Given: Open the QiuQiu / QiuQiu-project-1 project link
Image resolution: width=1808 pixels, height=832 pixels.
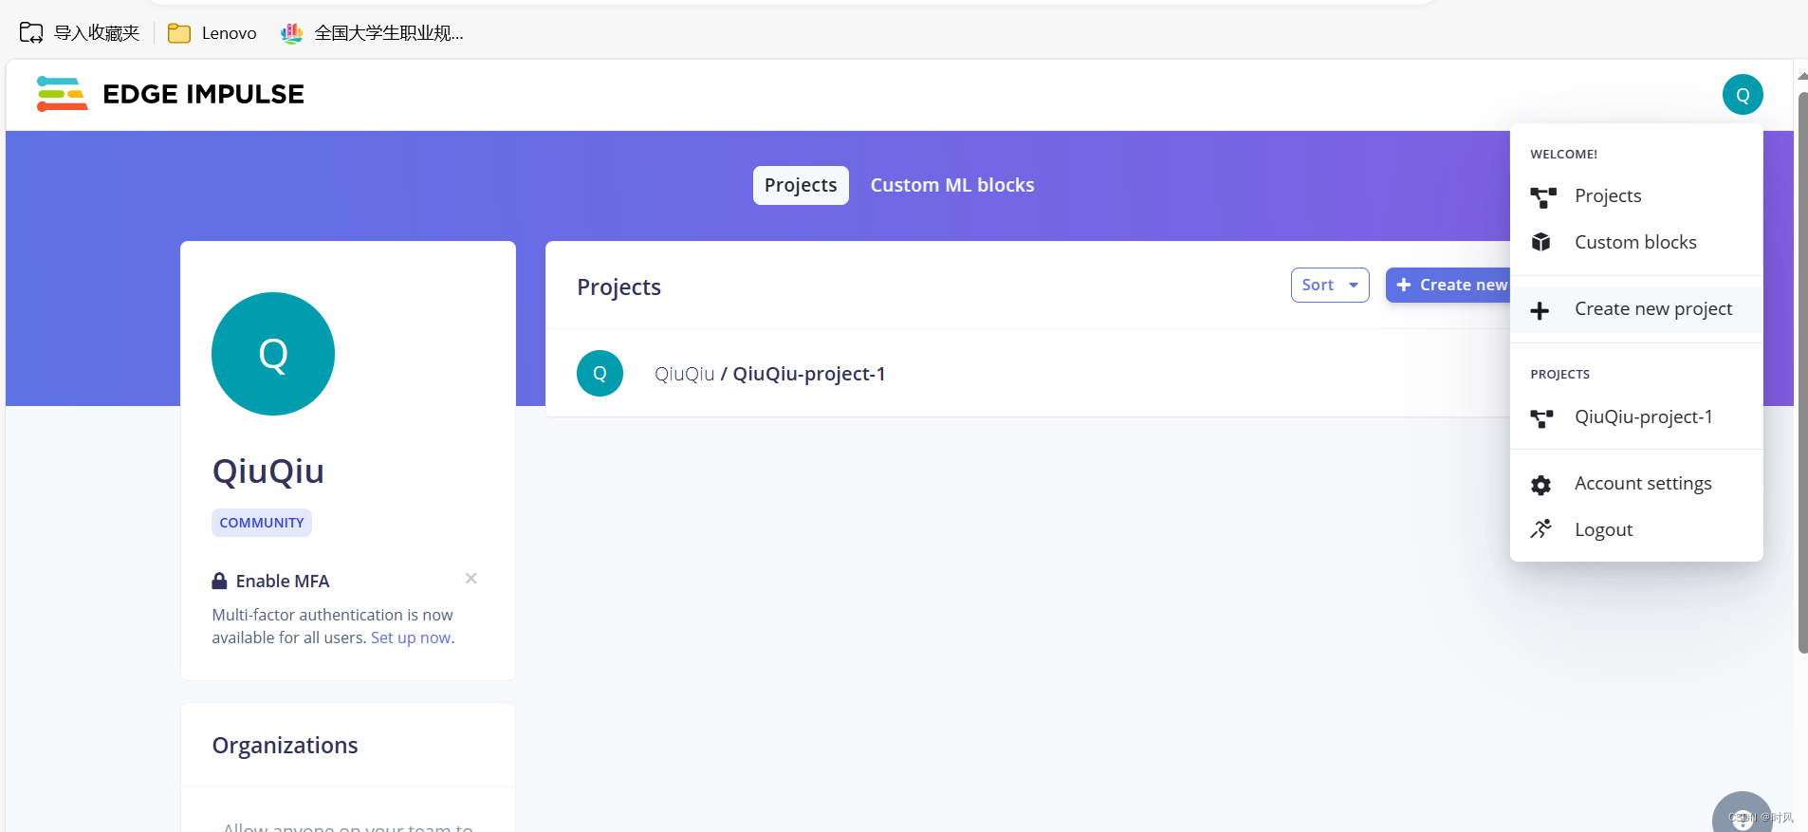Looking at the screenshot, I should (769, 374).
